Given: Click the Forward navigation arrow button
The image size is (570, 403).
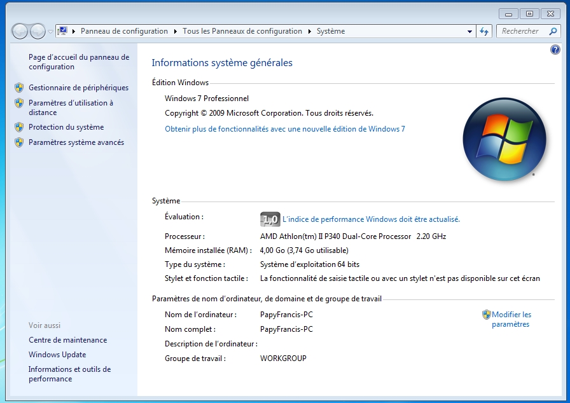Looking at the screenshot, I should click(38, 31).
